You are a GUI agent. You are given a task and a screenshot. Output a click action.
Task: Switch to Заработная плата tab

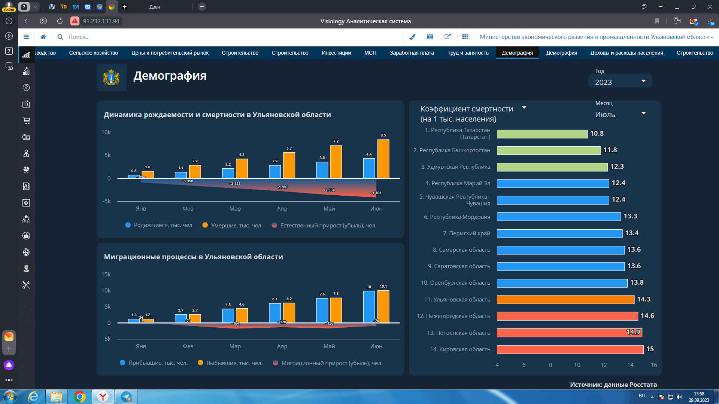click(x=412, y=53)
